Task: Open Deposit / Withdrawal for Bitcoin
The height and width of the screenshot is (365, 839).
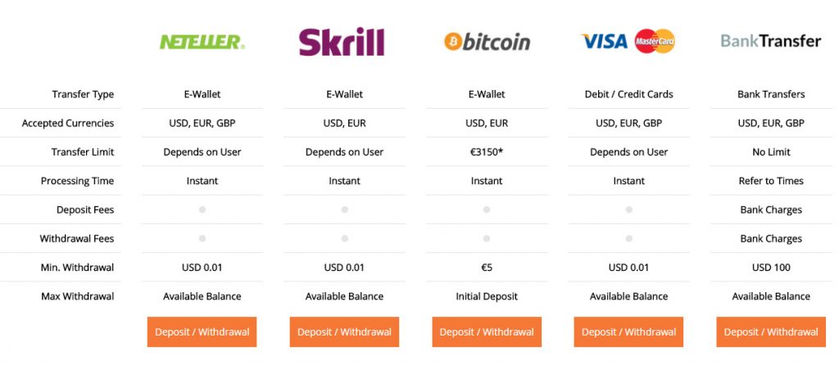Action: (x=487, y=331)
